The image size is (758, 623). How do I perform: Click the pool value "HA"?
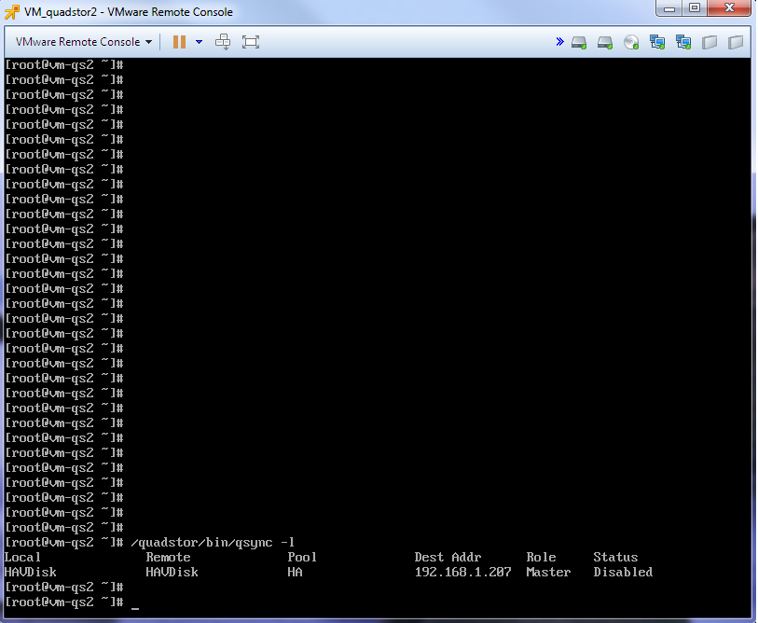[x=295, y=573]
